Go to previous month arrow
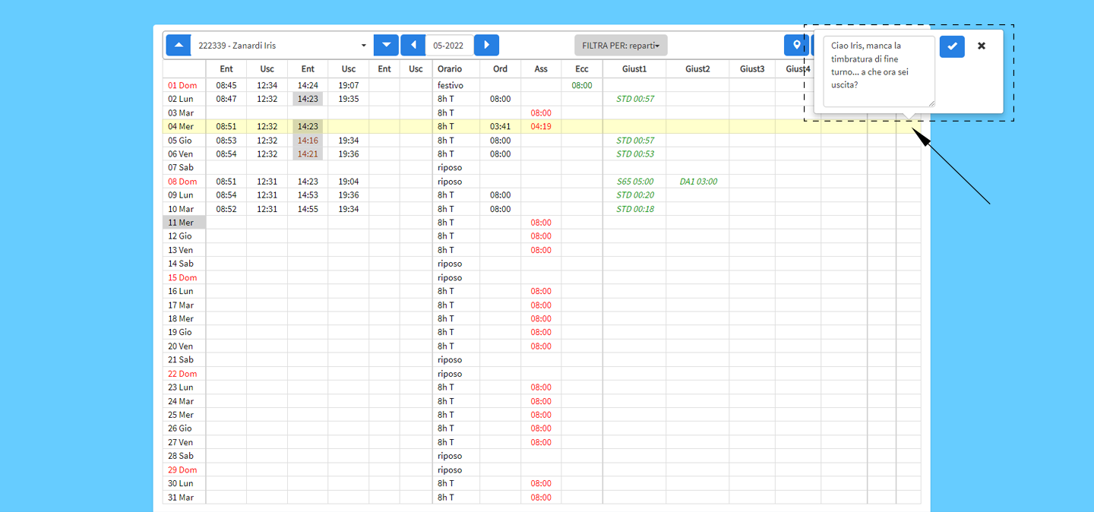 coord(413,45)
